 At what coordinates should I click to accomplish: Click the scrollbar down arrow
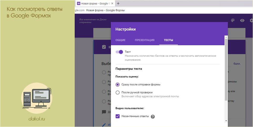point(226,121)
